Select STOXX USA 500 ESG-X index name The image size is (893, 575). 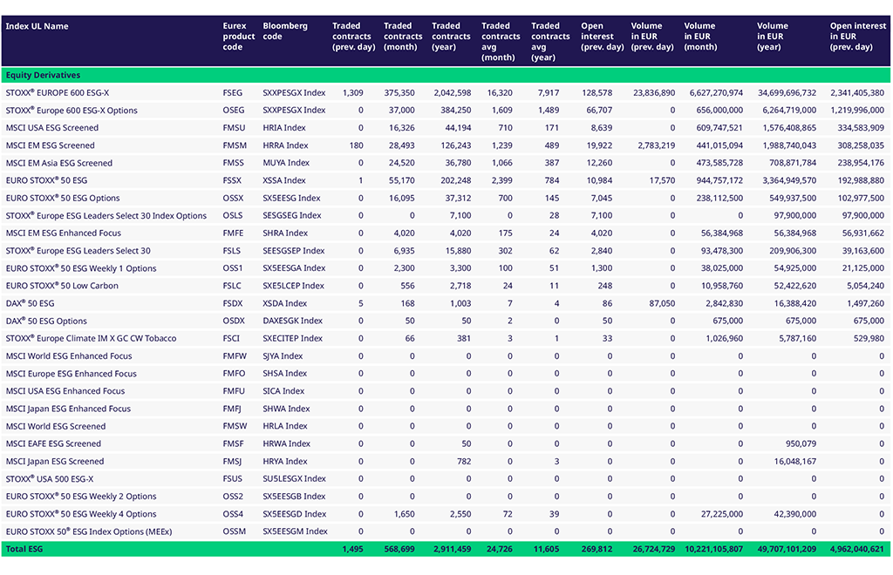coord(50,479)
